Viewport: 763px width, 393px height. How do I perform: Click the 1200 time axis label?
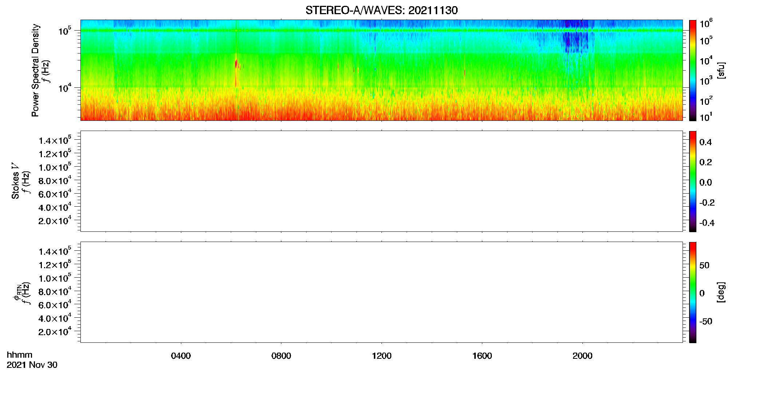point(382,356)
